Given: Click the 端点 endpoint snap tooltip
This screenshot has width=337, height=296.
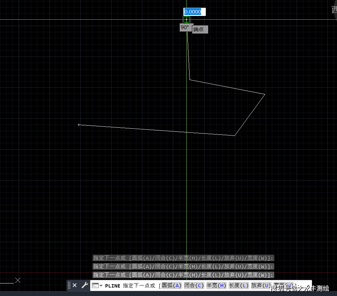Looking at the screenshot, I should (200, 29).
